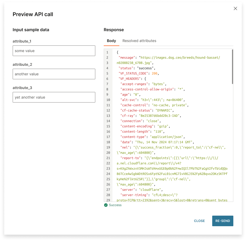
Task: Click the green Success checkmark icon
Action: pos(106,205)
